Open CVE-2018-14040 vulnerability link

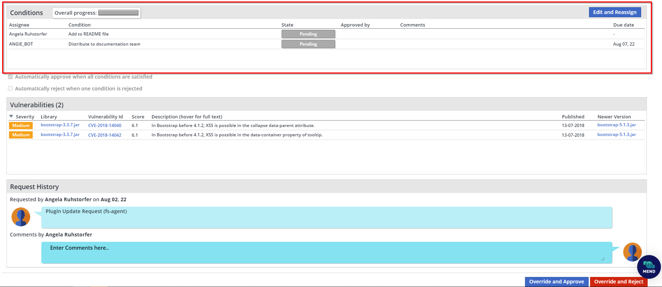coord(105,126)
